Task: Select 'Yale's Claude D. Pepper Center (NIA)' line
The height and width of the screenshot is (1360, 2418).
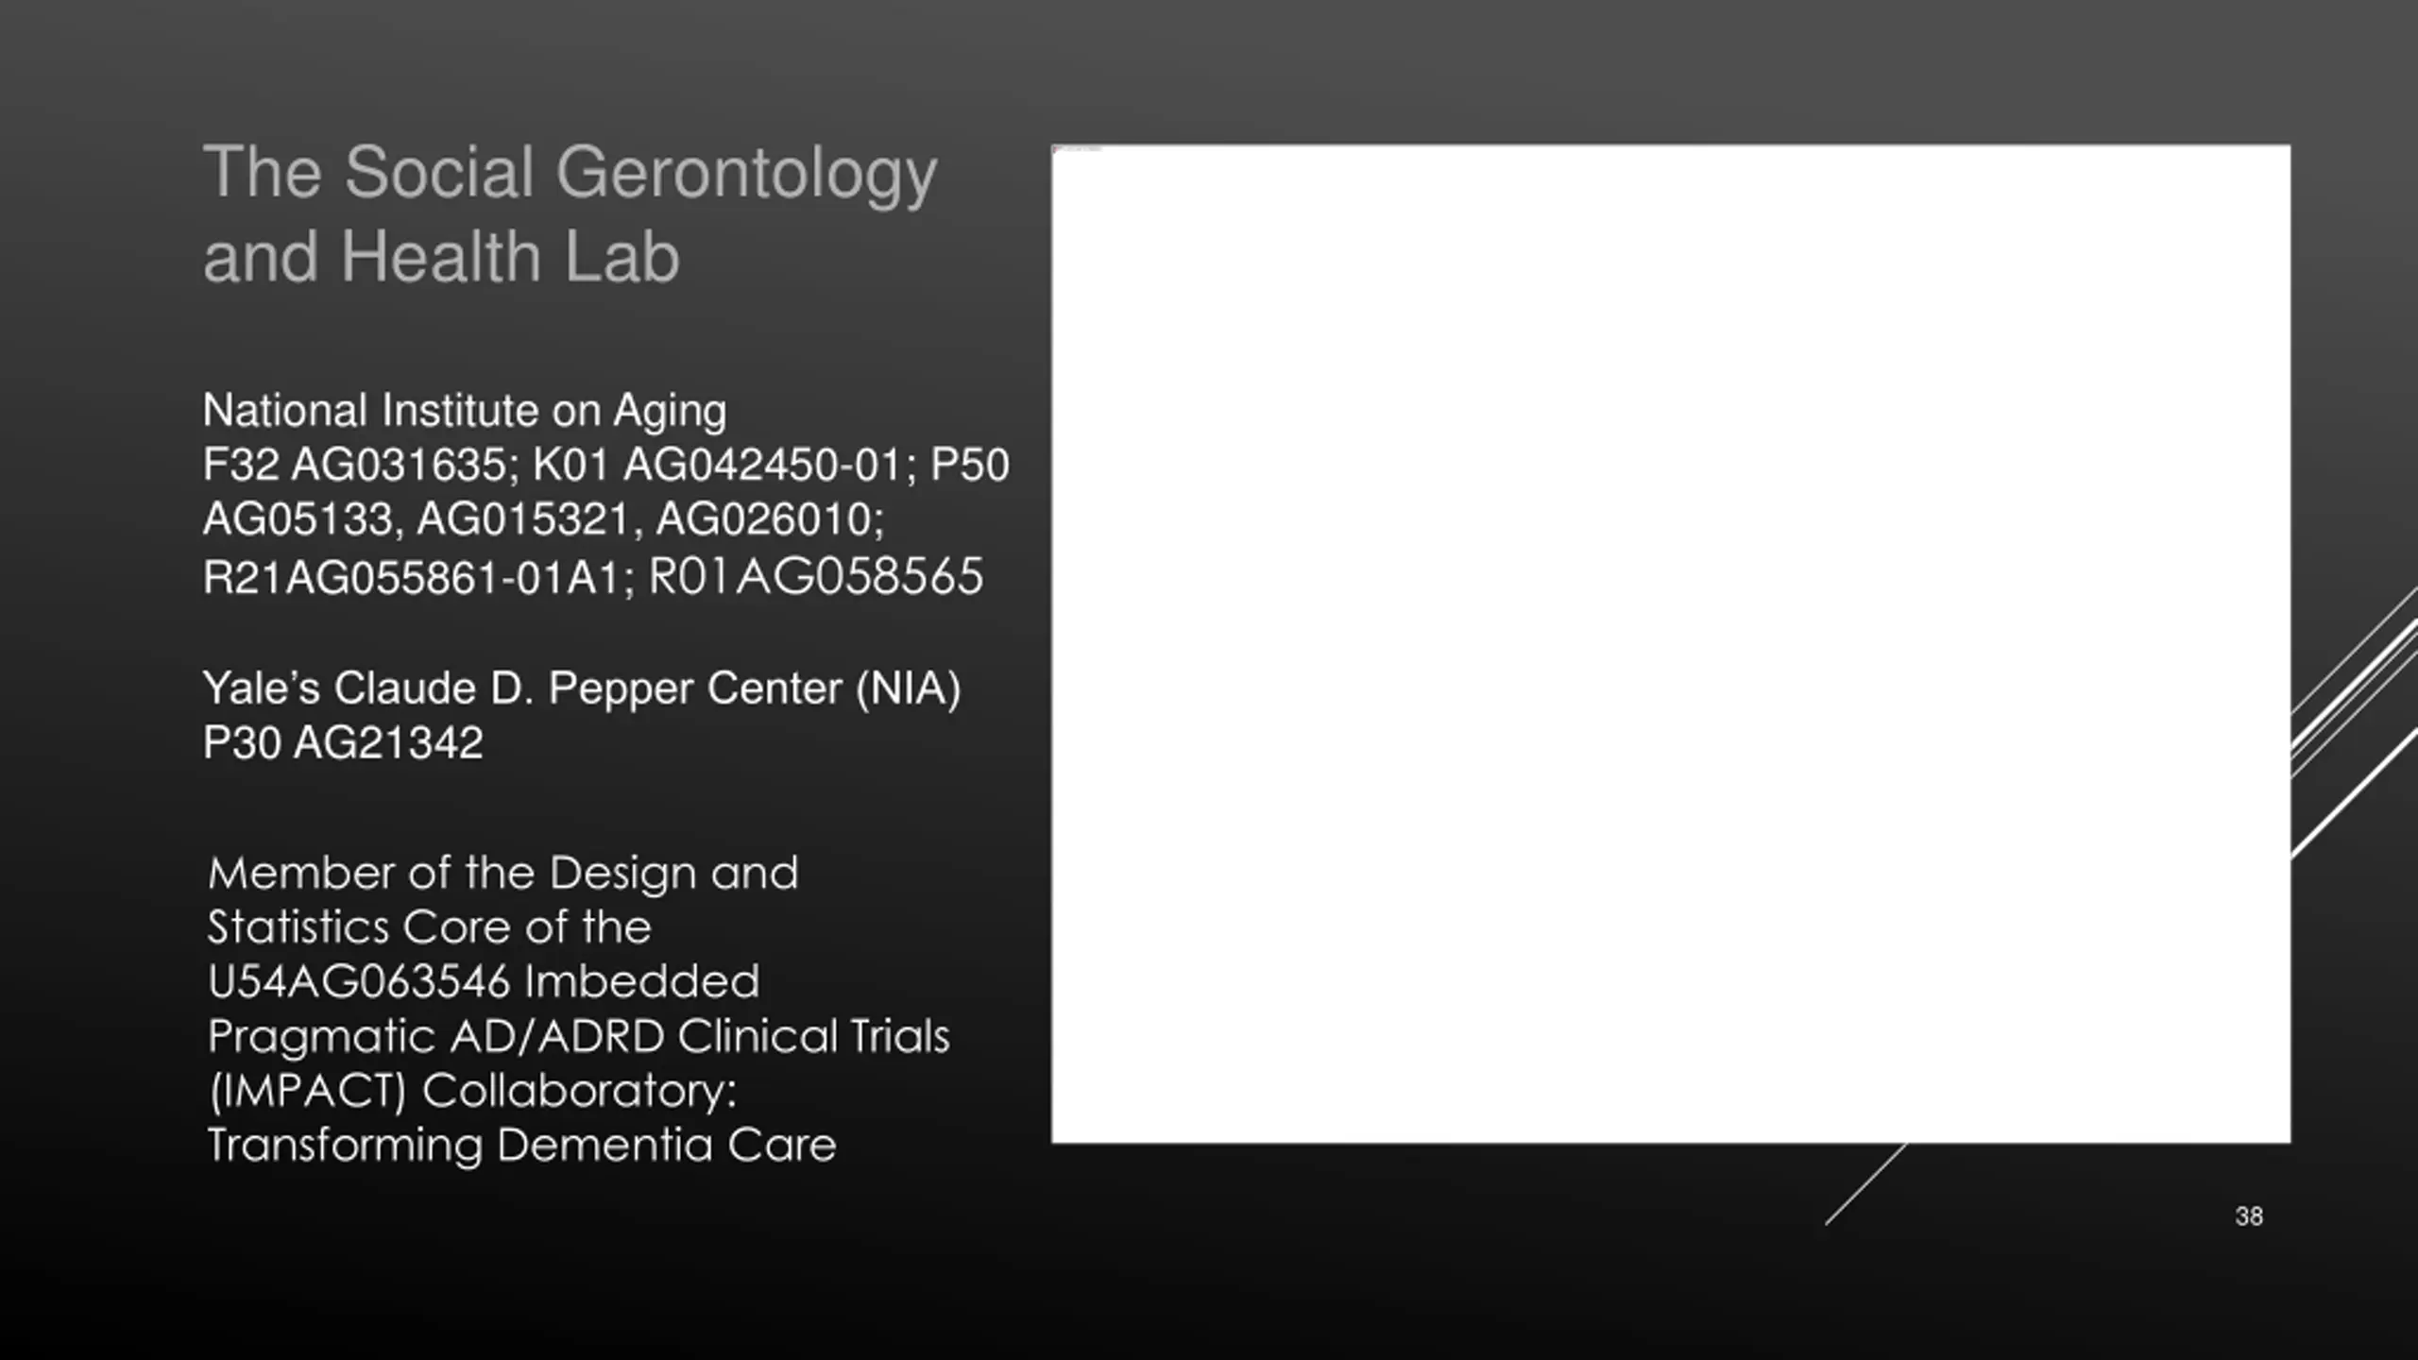Action: pos(582,688)
